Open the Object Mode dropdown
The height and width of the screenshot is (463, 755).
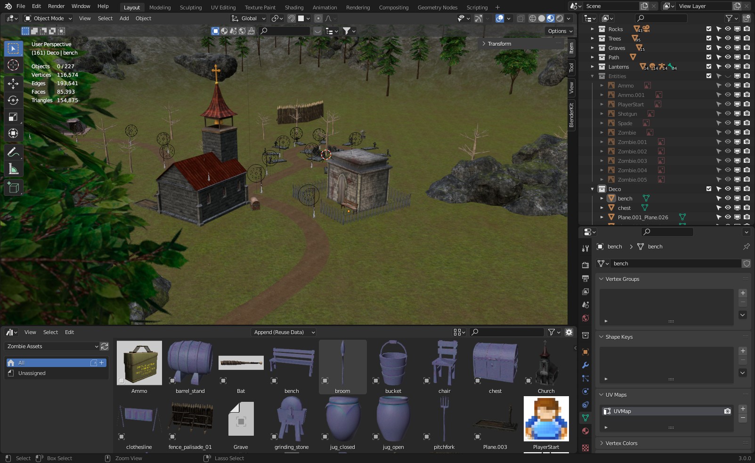click(48, 18)
